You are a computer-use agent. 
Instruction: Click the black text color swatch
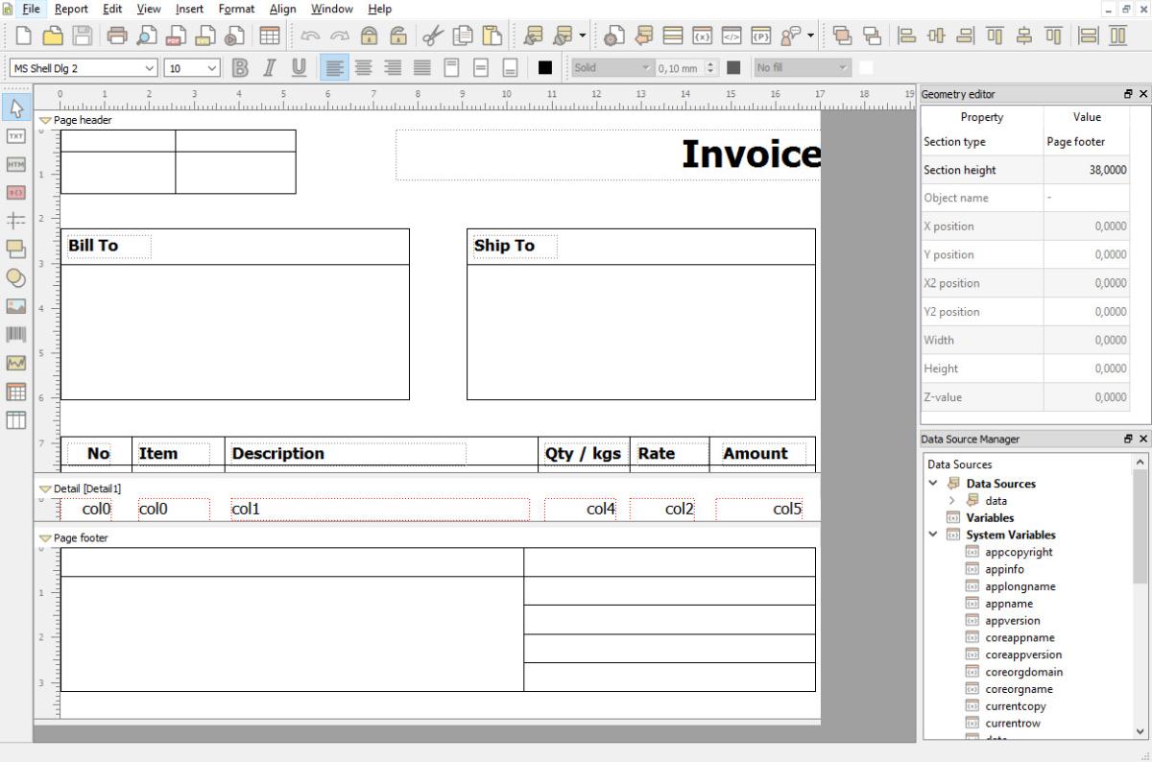(545, 67)
